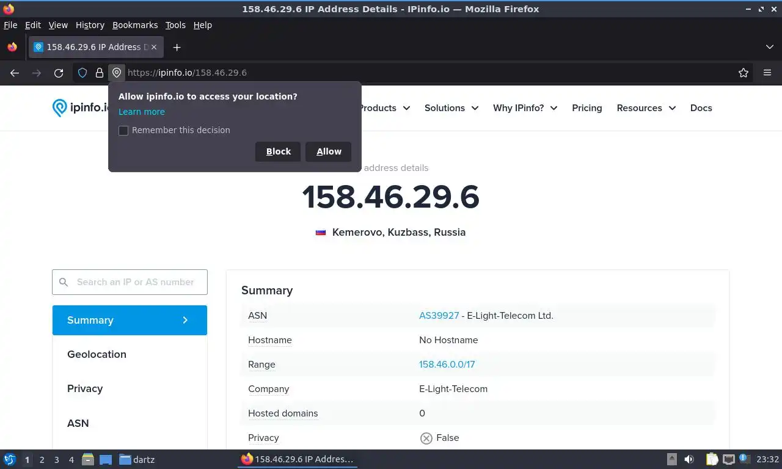Go to the Pricing page
782x469 pixels.
point(587,108)
